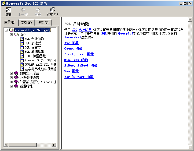The width and height of the screenshot is (194, 151).
Task: Select the SQL 数据类型 tree item
Action: pos(34,52)
